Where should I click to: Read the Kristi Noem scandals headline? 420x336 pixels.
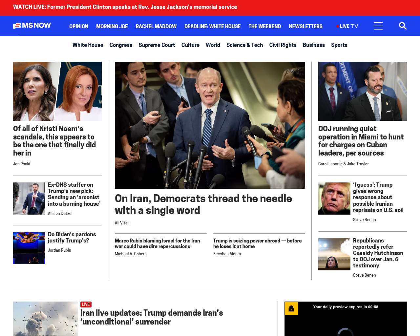point(54,141)
